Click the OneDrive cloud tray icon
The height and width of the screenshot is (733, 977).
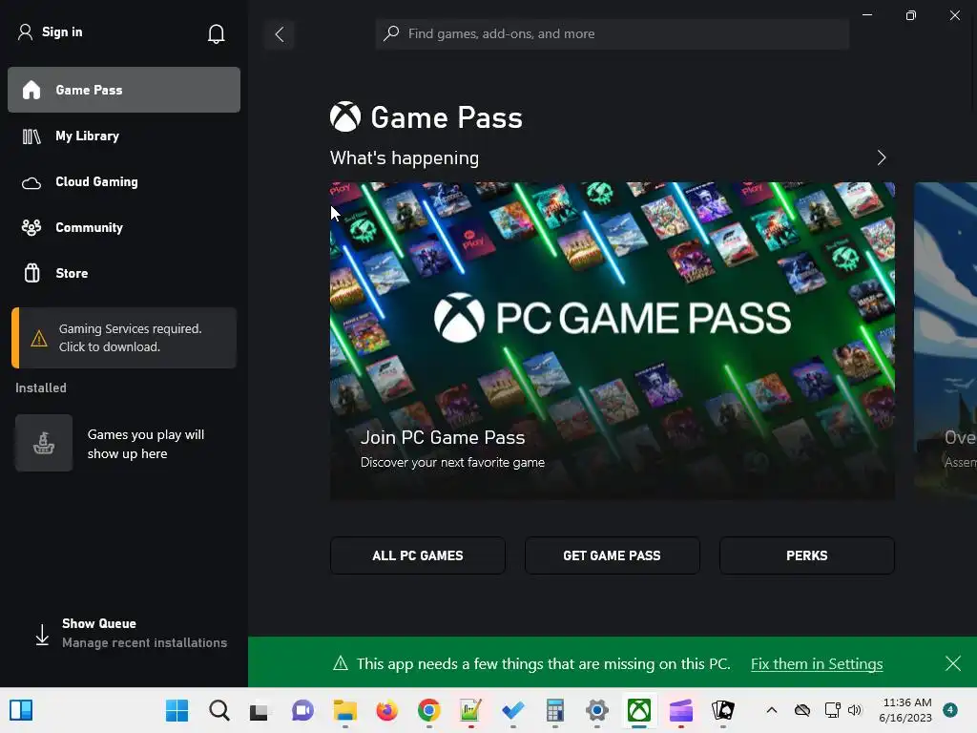point(802,710)
